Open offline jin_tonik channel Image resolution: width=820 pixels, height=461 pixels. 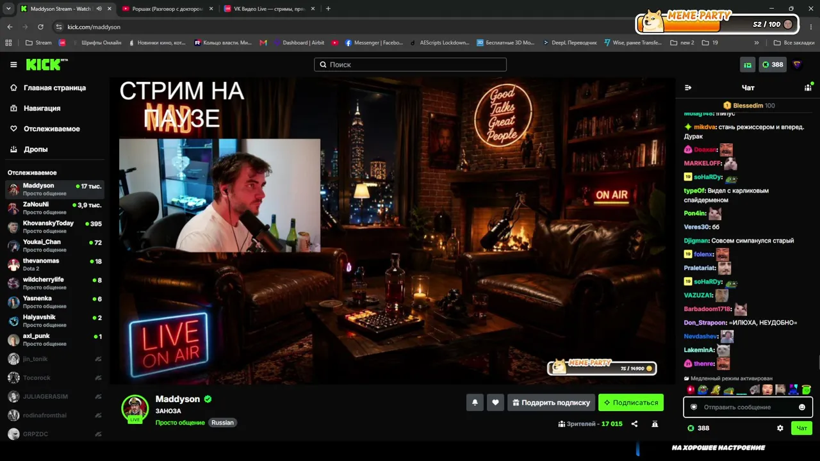click(54, 359)
